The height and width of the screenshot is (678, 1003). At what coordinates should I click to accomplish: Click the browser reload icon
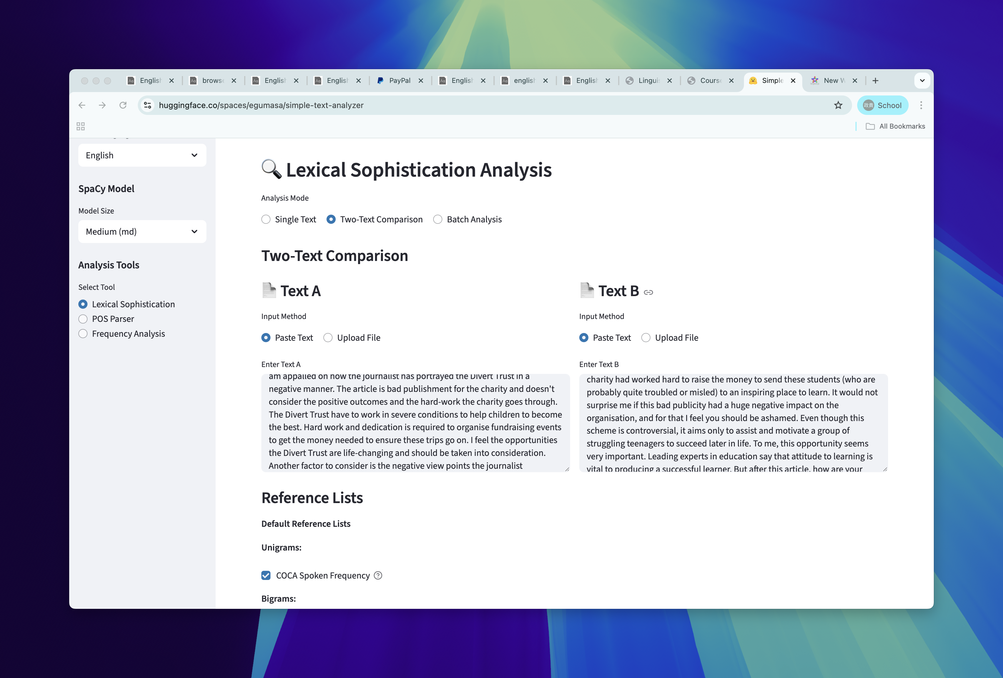[x=123, y=105]
